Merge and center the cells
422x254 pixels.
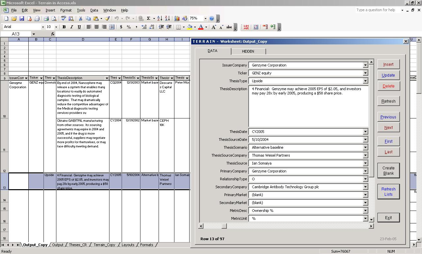(112, 27)
